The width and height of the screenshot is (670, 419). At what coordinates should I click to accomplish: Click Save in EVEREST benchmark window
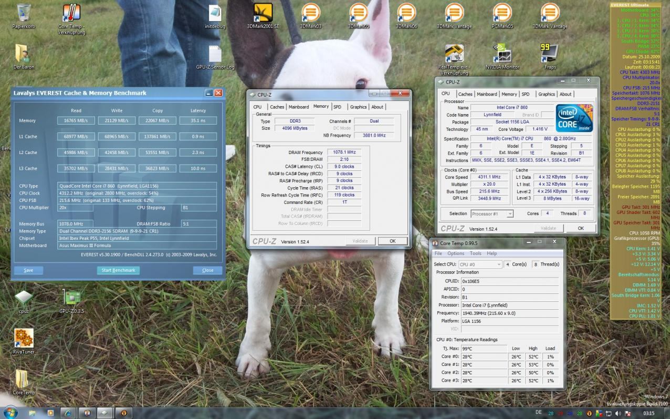(x=28, y=270)
